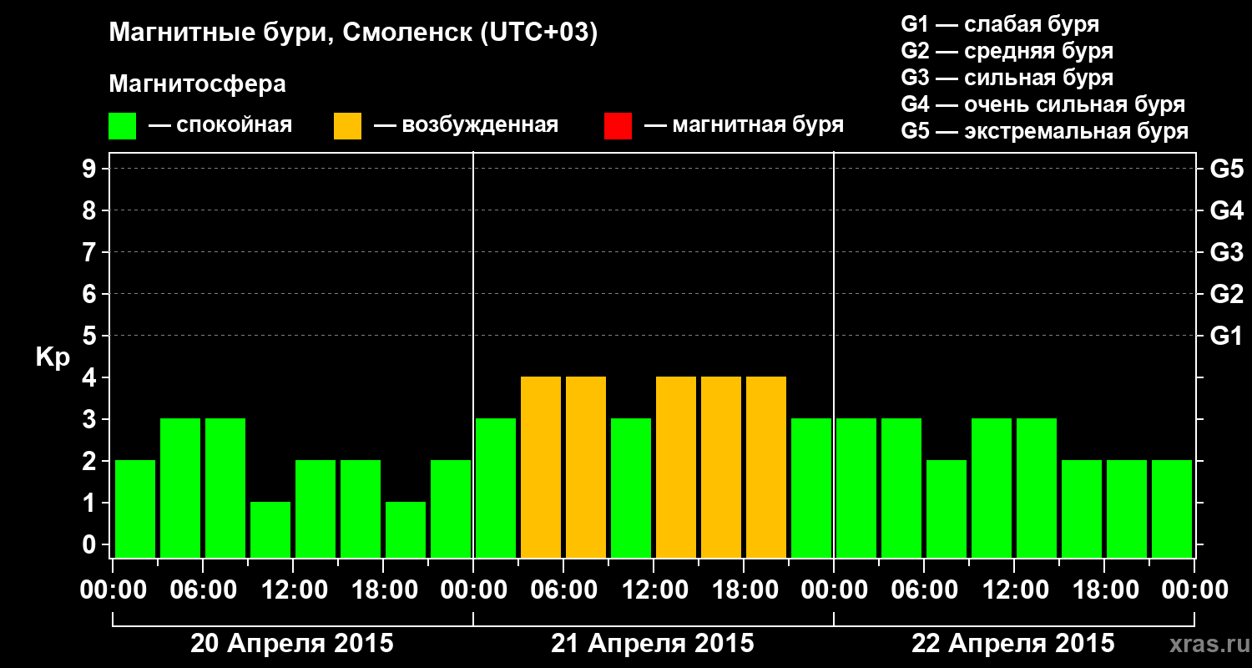The width and height of the screenshot is (1252, 668).
Task: Click the '20 Апреля 2015' date label
Action: click(292, 644)
